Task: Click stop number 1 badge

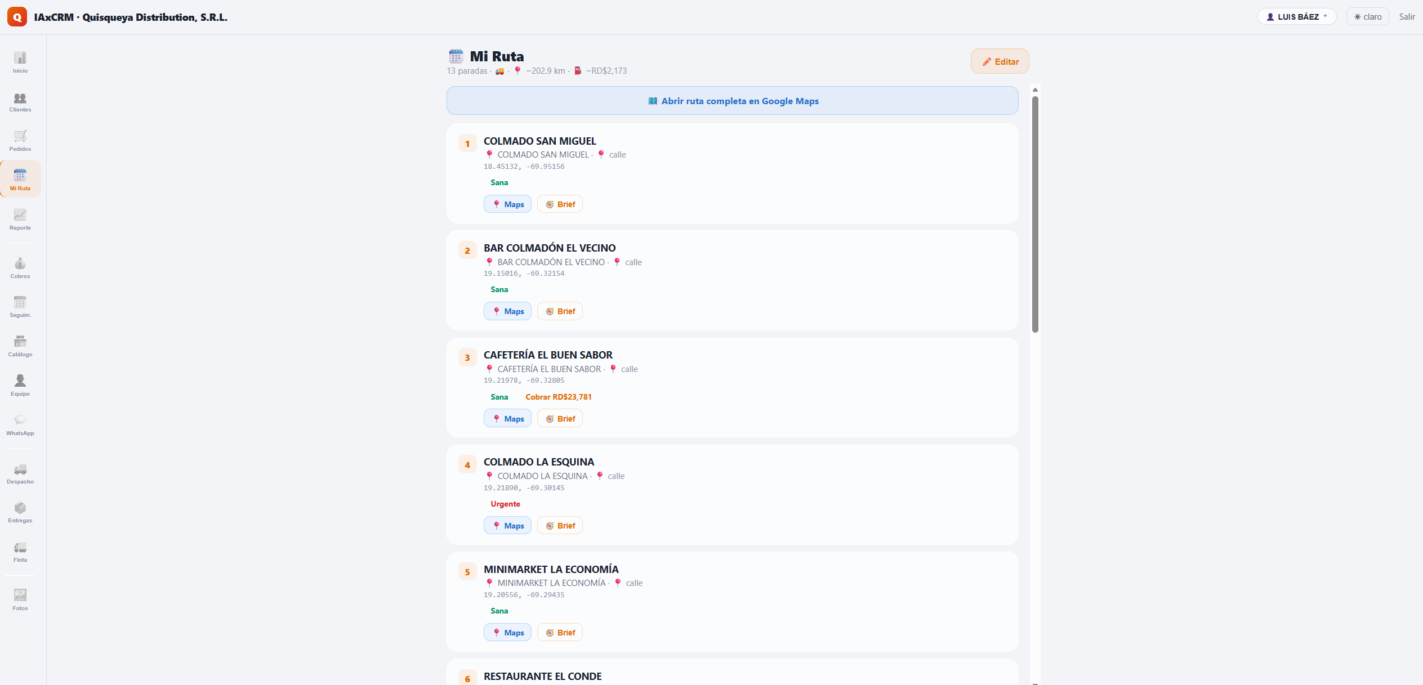Action: click(x=467, y=144)
